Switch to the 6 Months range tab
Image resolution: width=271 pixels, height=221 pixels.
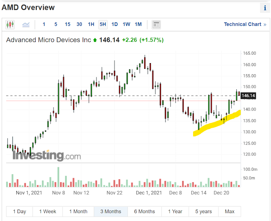coord(144,212)
